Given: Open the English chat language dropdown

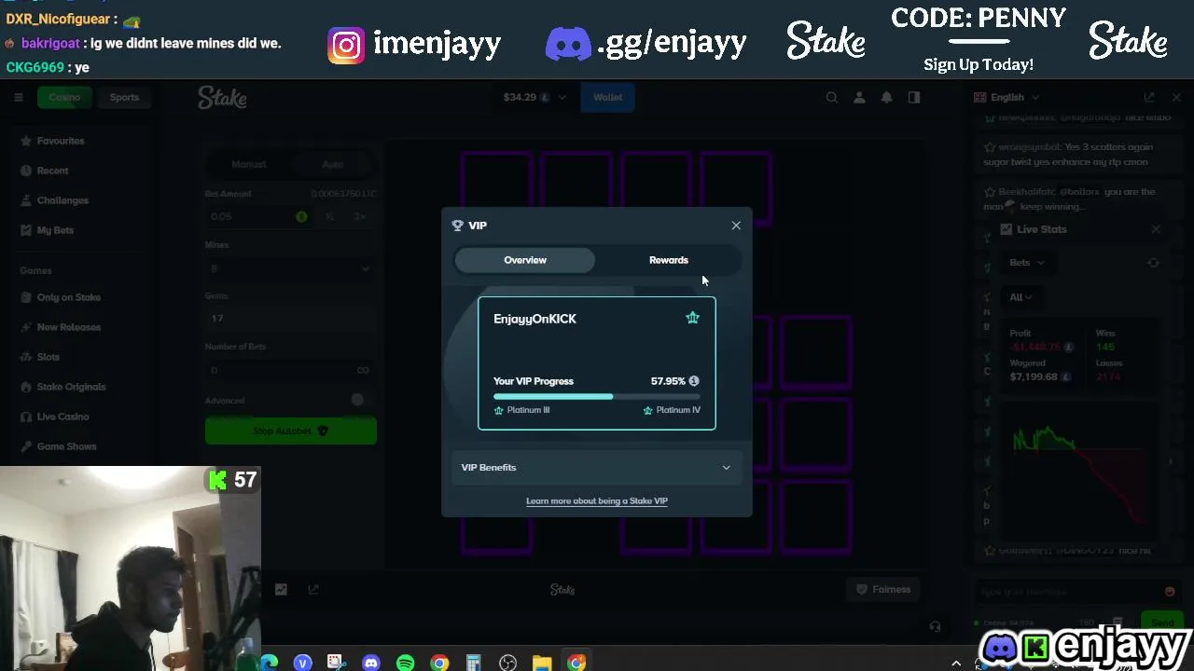Looking at the screenshot, I should click(1007, 97).
